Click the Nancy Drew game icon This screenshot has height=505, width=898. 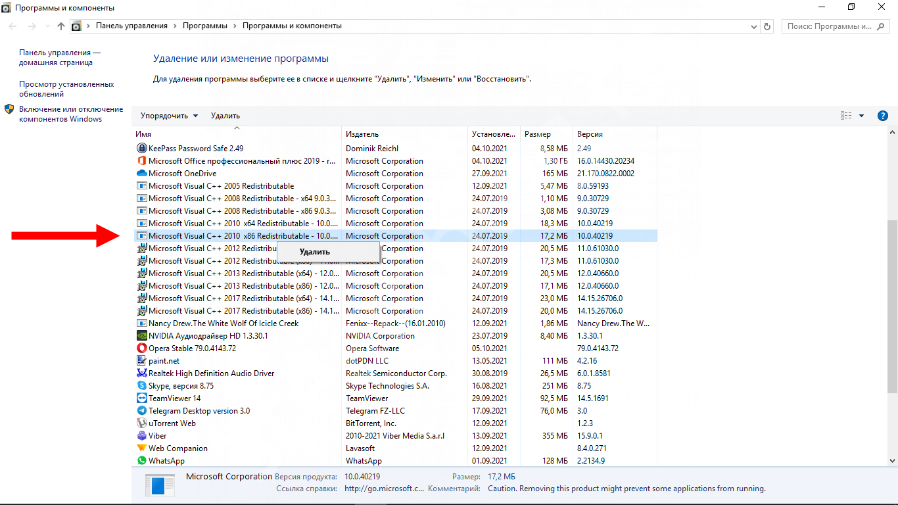[141, 324]
